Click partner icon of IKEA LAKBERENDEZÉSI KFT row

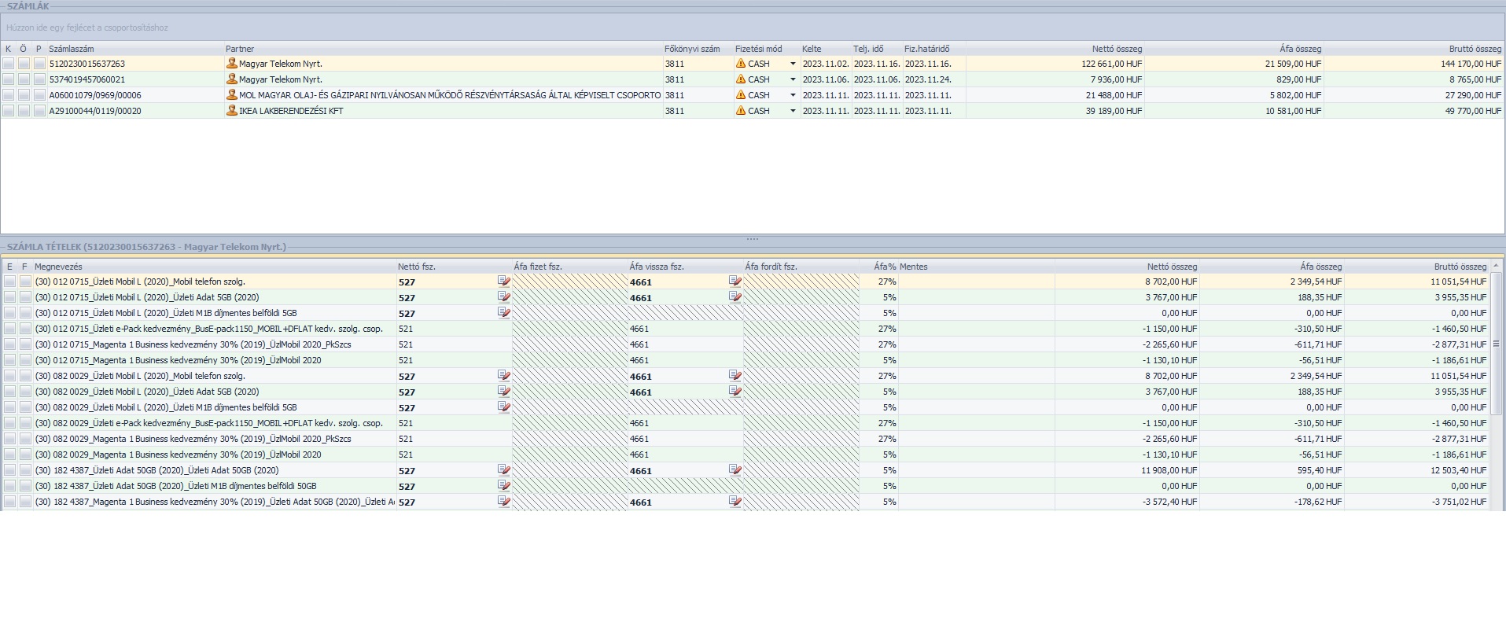tap(231, 111)
